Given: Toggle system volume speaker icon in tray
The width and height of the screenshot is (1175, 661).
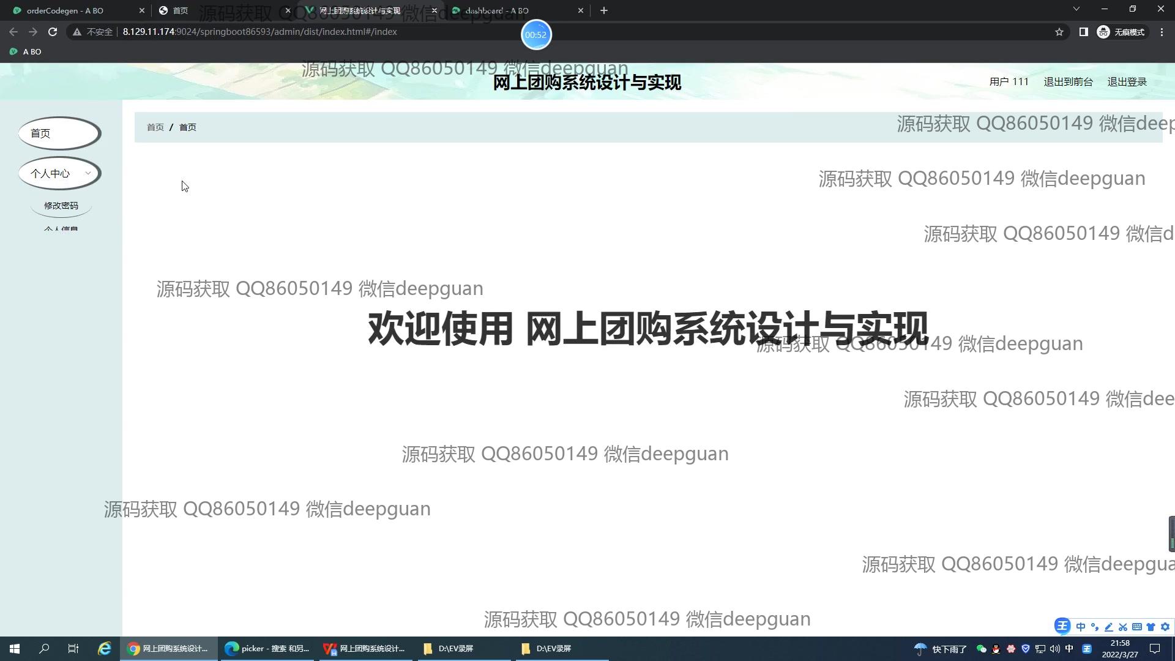Looking at the screenshot, I should point(1054,649).
